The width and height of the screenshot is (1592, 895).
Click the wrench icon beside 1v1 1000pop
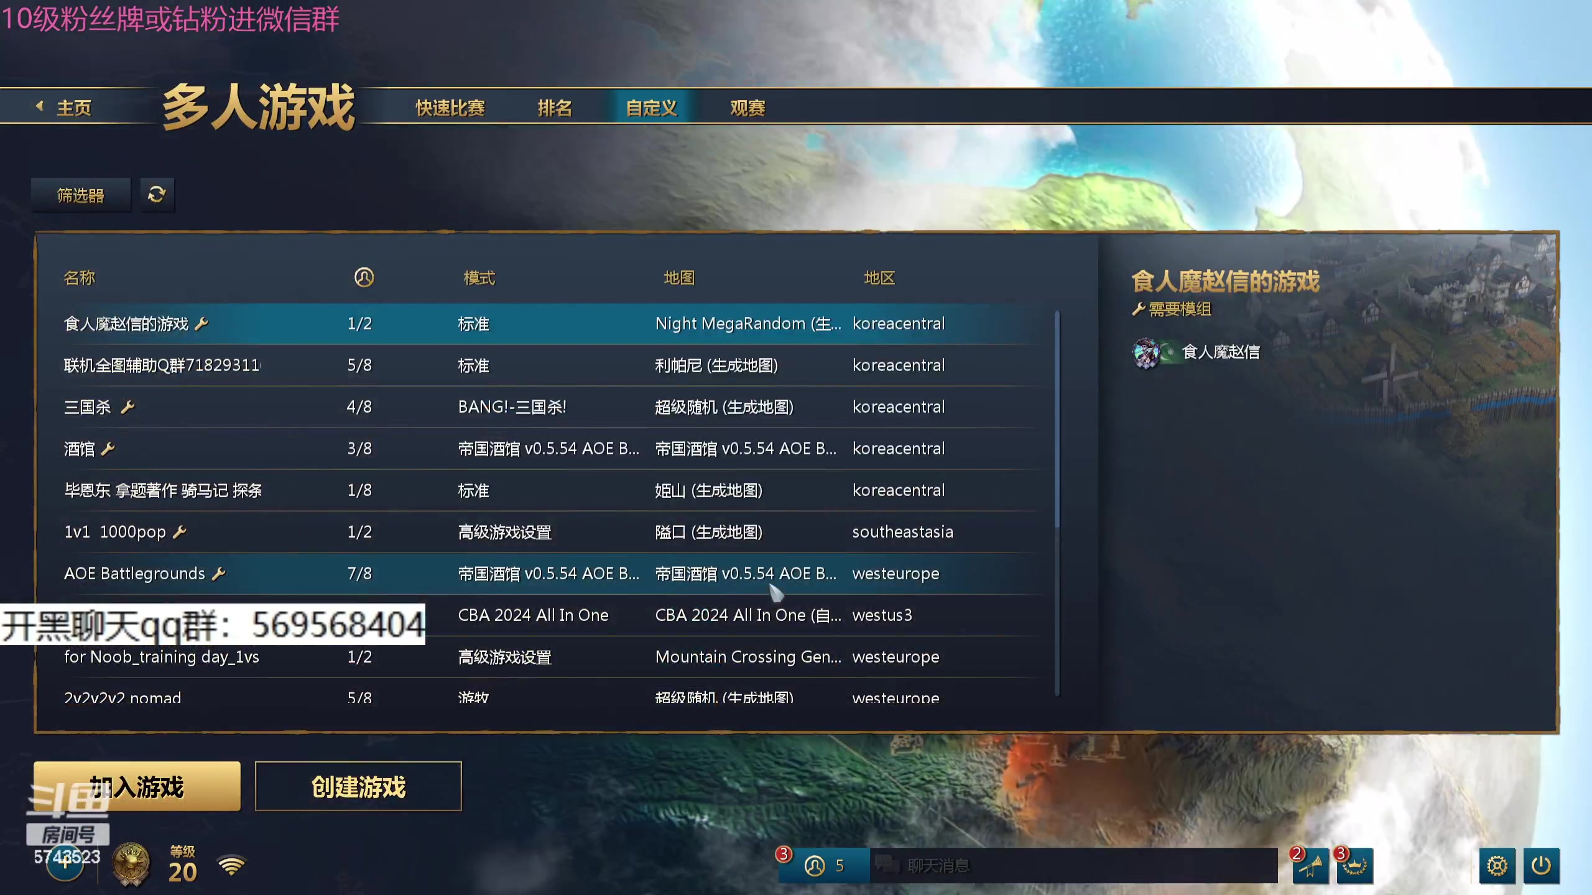[x=180, y=532]
